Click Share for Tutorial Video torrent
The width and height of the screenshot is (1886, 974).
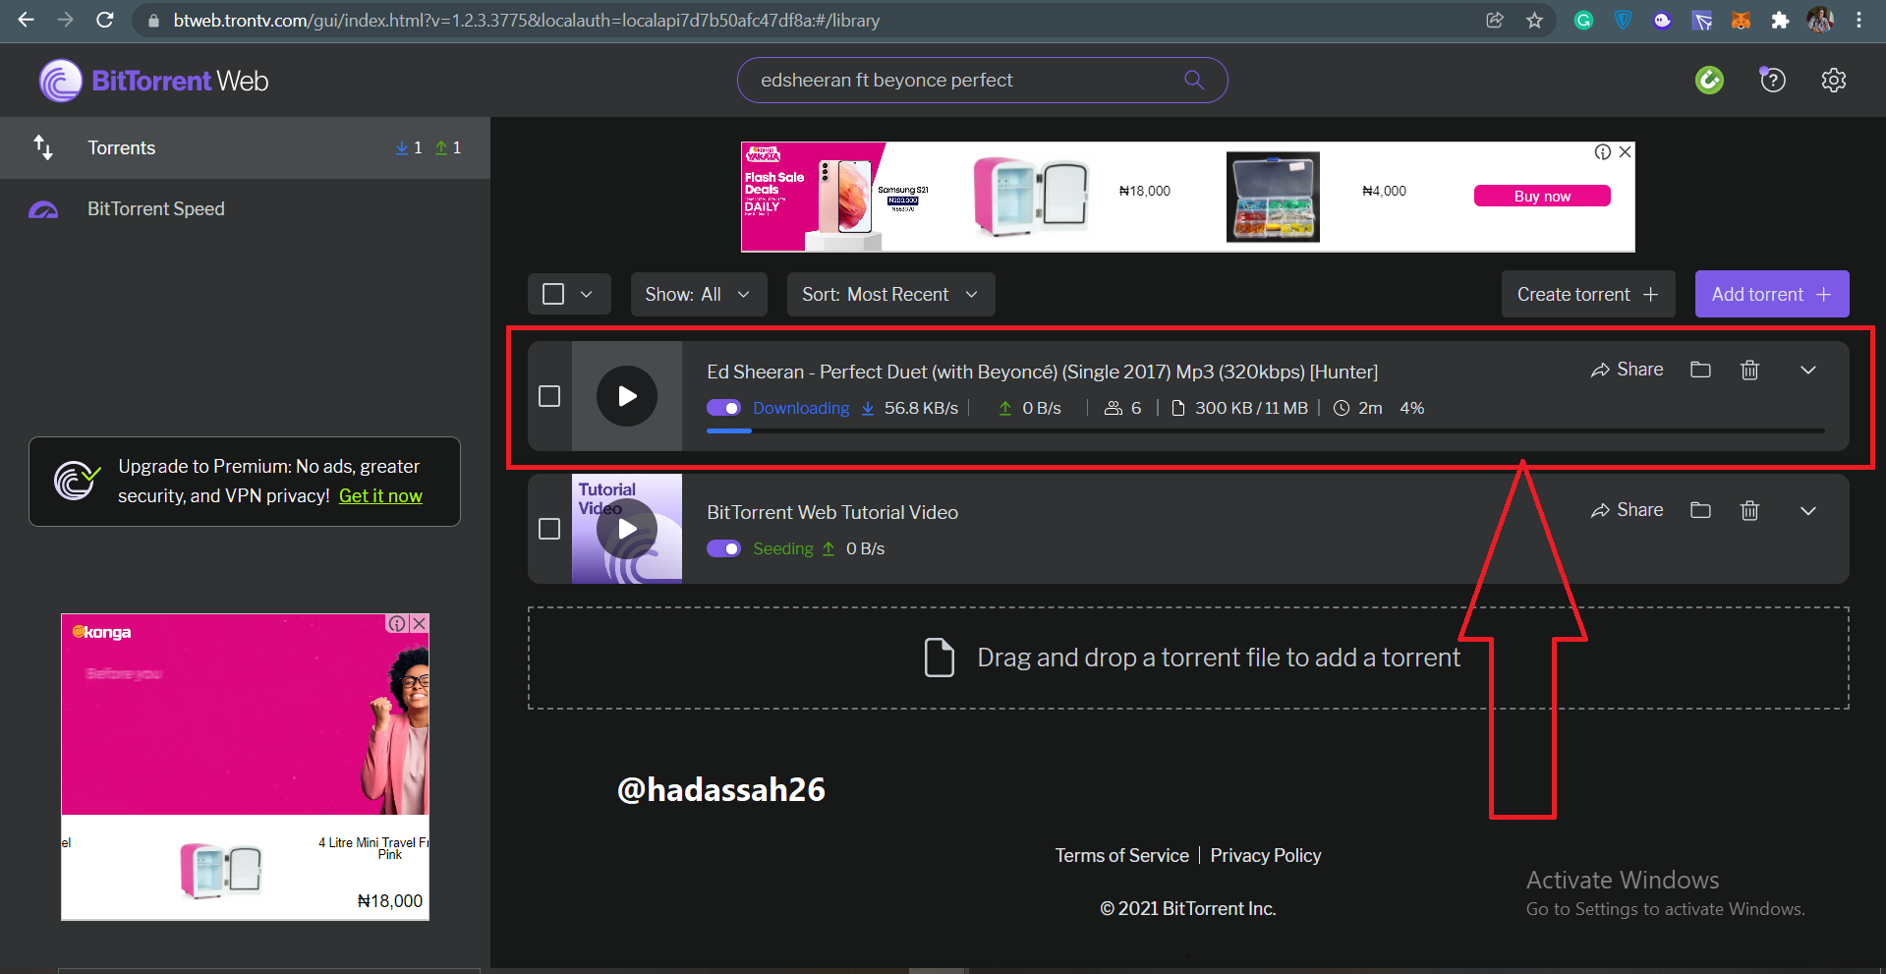point(1628,510)
